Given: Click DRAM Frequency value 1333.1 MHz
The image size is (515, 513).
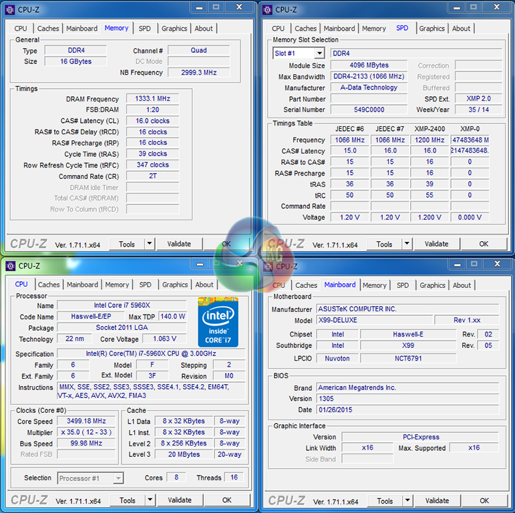Looking at the screenshot, I should [x=153, y=99].
